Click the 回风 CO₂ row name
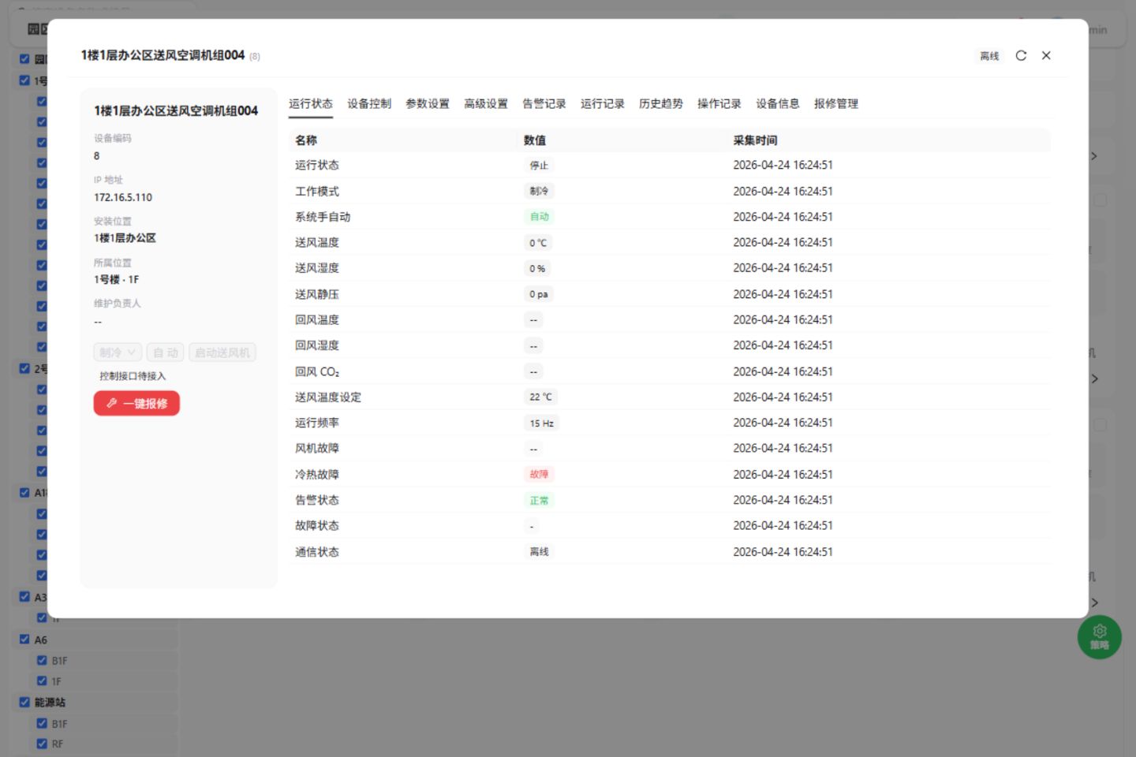1136x757 pixels. (317, 371)
